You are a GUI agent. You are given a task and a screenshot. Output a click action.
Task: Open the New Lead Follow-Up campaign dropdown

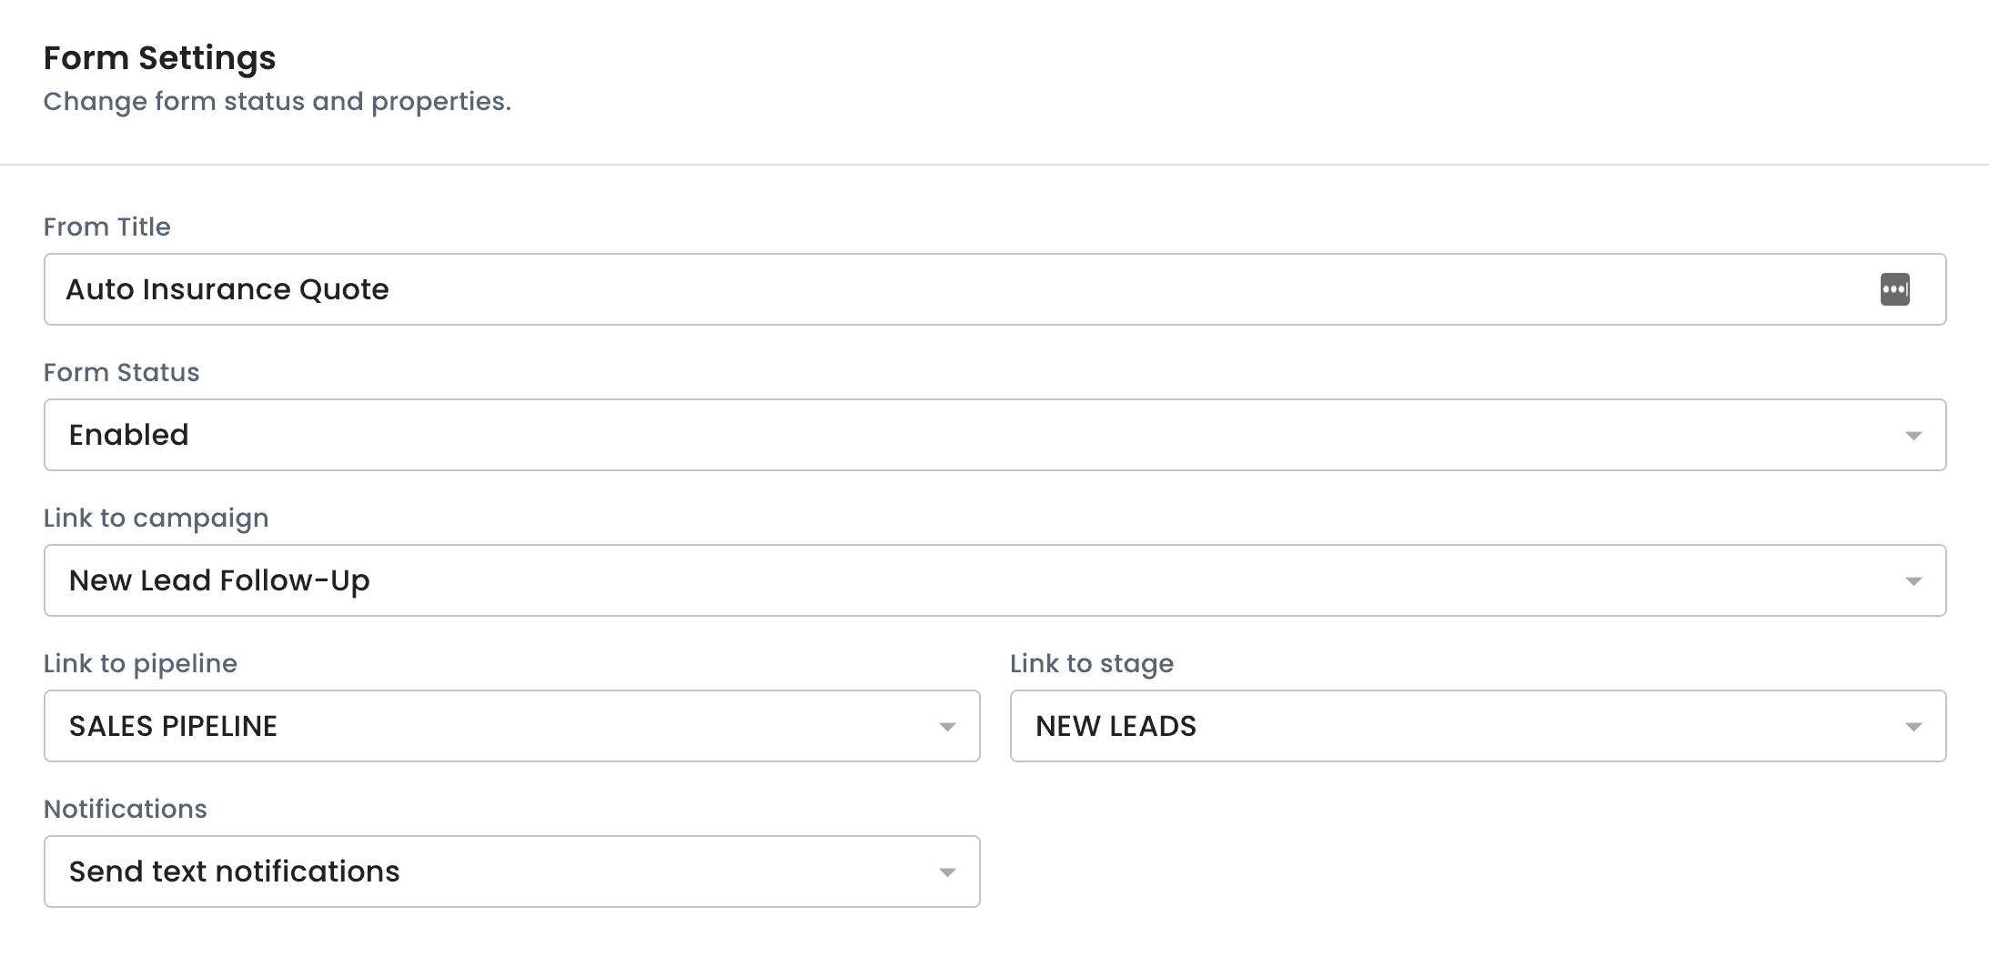point(910,580)
